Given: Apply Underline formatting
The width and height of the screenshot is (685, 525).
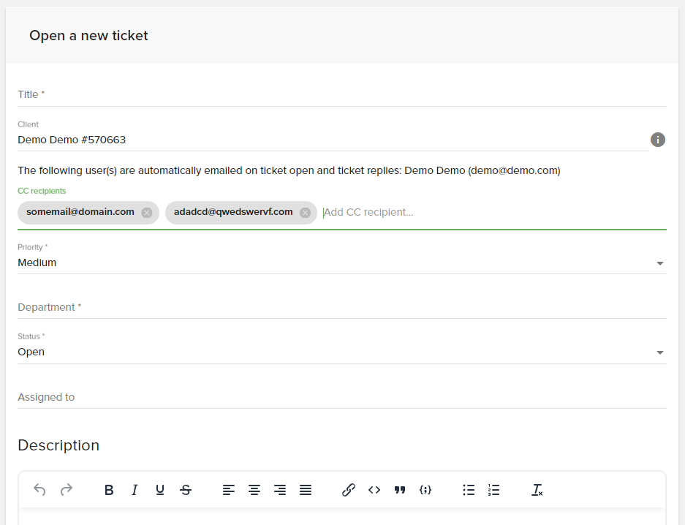Looking at the screenshot, I should tap(160, 490).
